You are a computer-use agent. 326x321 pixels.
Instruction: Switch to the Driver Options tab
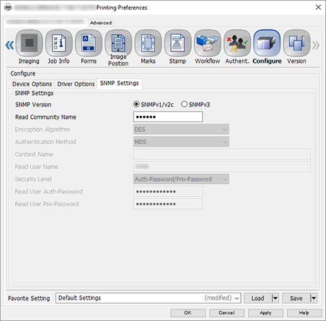click(76, 84)
